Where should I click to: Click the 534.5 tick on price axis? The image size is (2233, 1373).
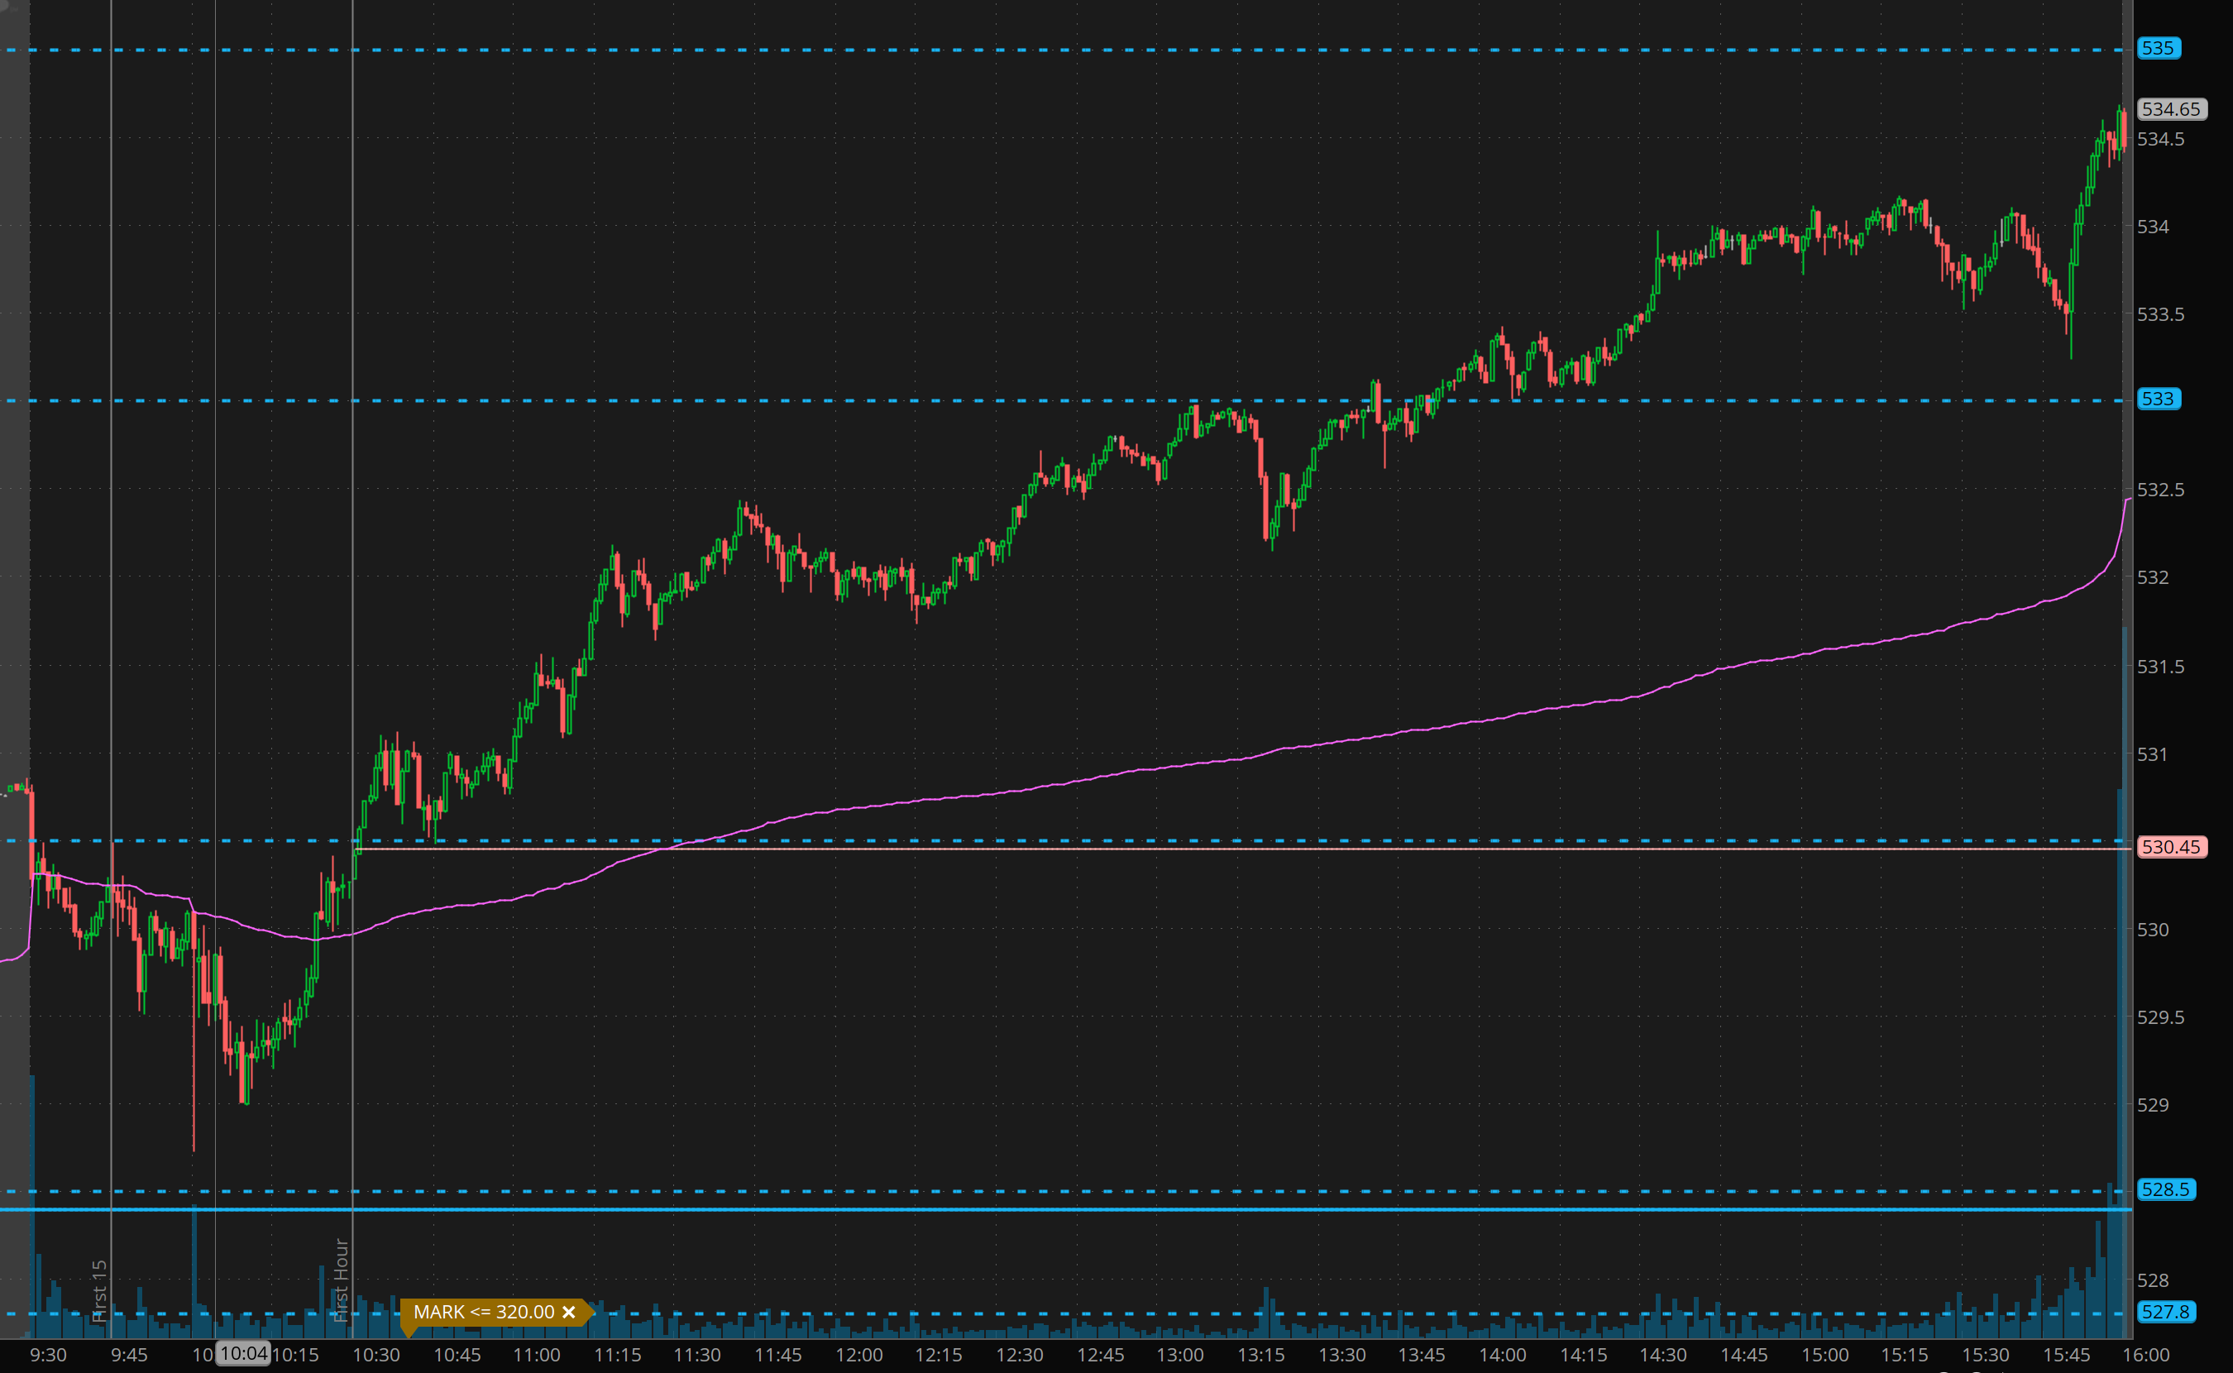(2161, 139)
